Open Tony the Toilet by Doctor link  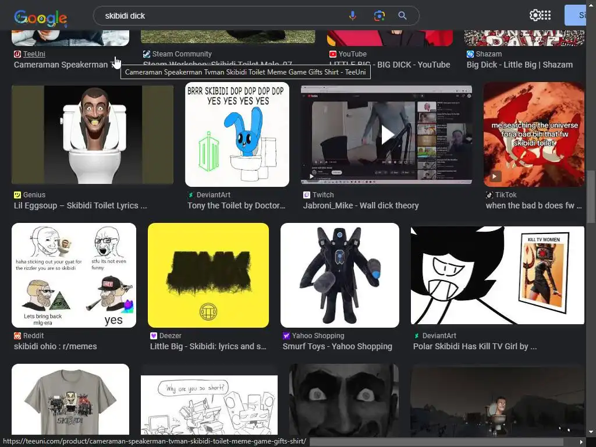(236, 205)
